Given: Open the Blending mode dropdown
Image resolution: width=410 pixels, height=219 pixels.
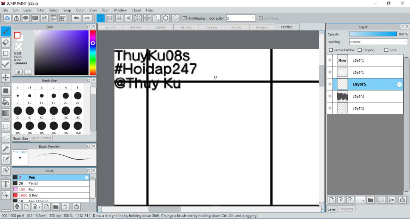Looking at the screenshot, I should pos(379,42).
